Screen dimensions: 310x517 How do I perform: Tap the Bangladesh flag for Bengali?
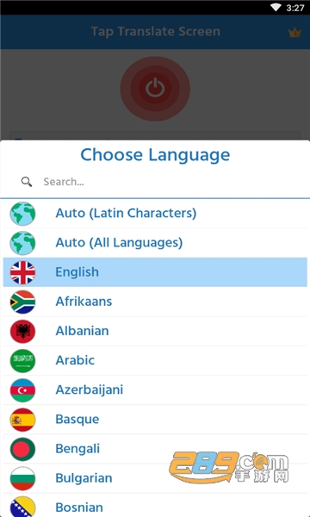click(22, 449)
